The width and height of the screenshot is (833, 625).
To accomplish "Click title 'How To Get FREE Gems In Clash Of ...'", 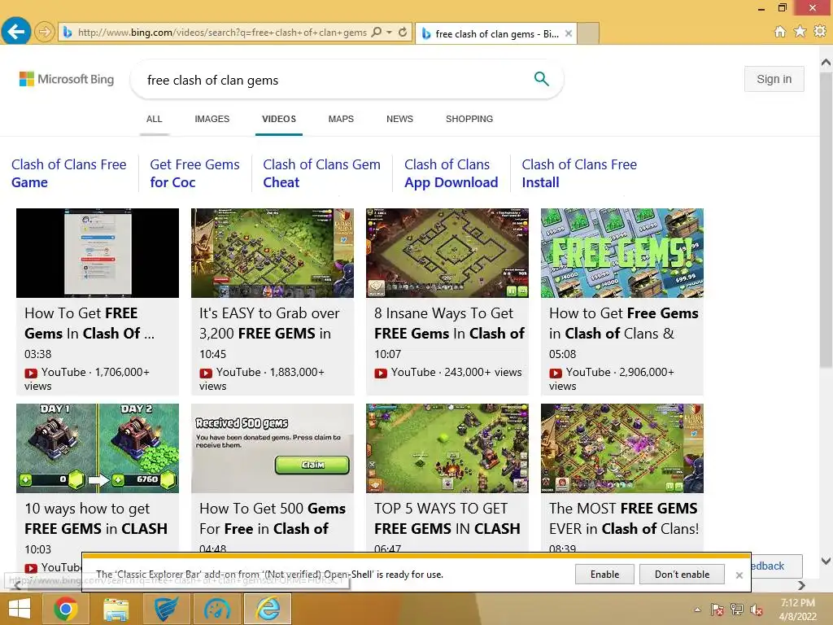I will pos(89,323).
